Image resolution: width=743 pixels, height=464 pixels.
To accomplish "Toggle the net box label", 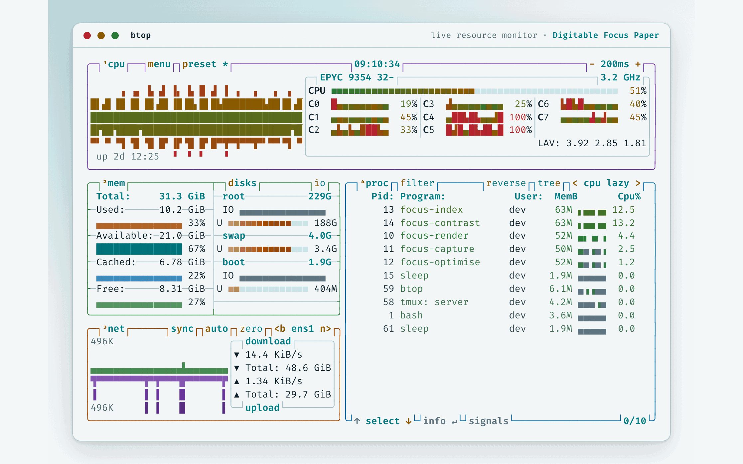I will 114,329.
